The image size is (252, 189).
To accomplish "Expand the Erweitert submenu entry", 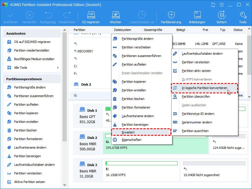I will [141, 132].
